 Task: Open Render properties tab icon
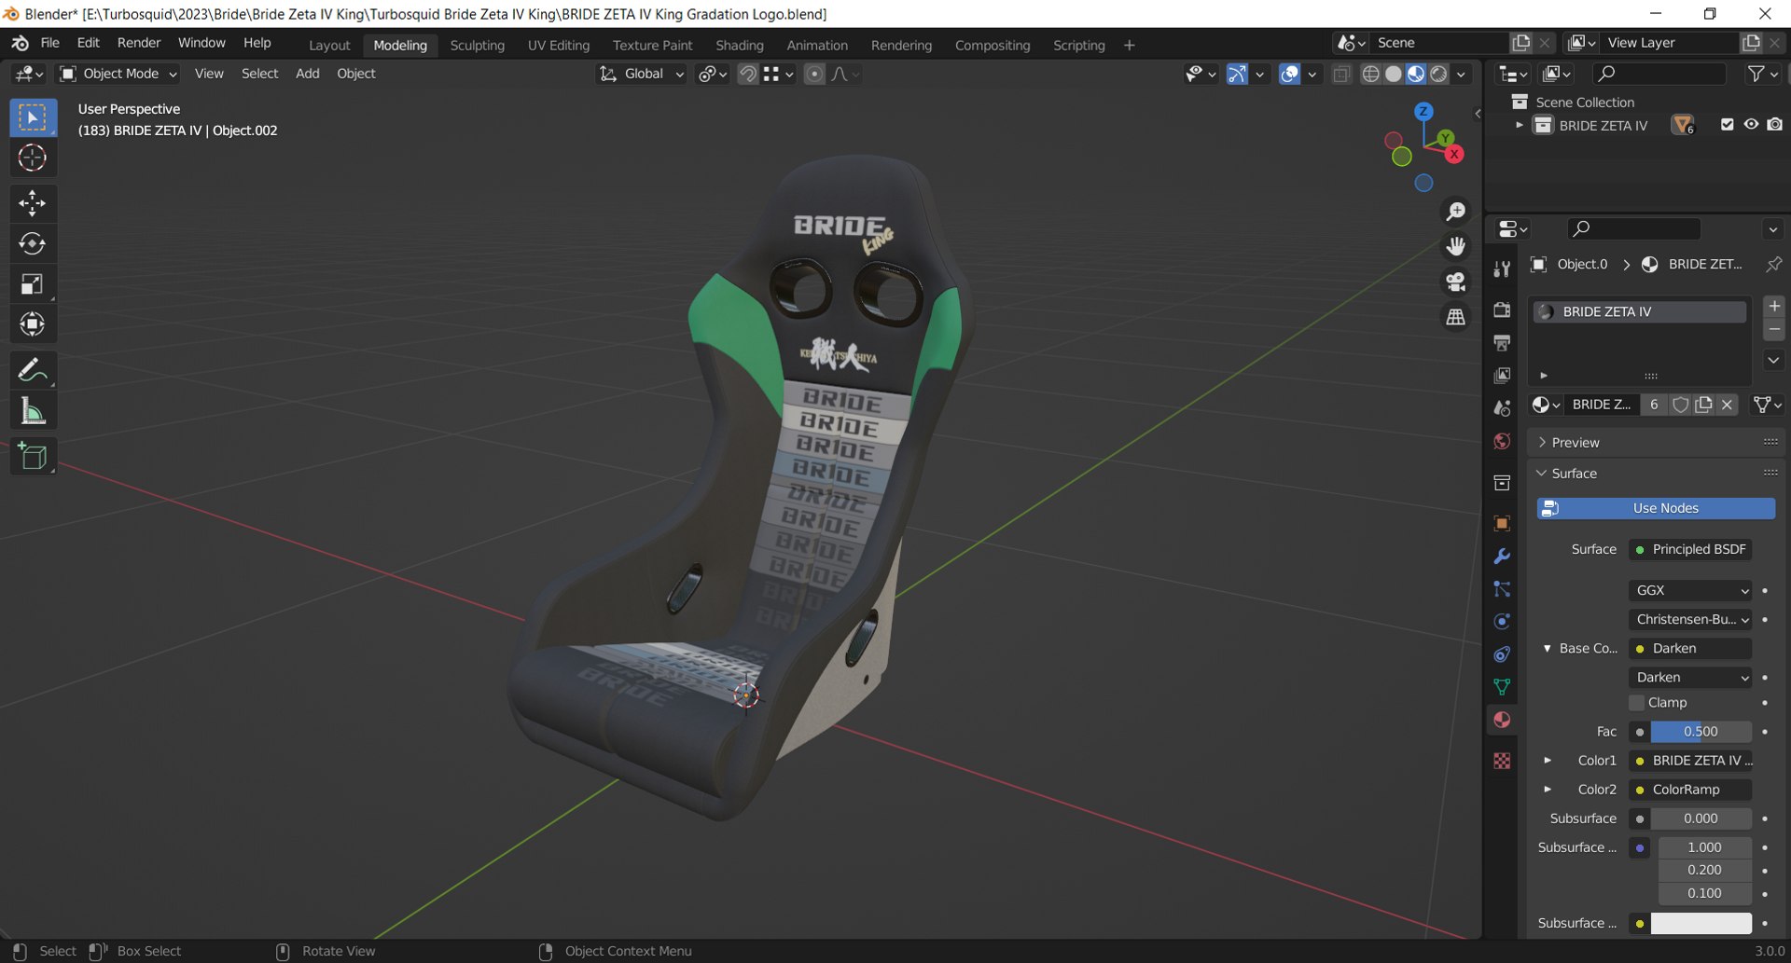[1502, 310]
